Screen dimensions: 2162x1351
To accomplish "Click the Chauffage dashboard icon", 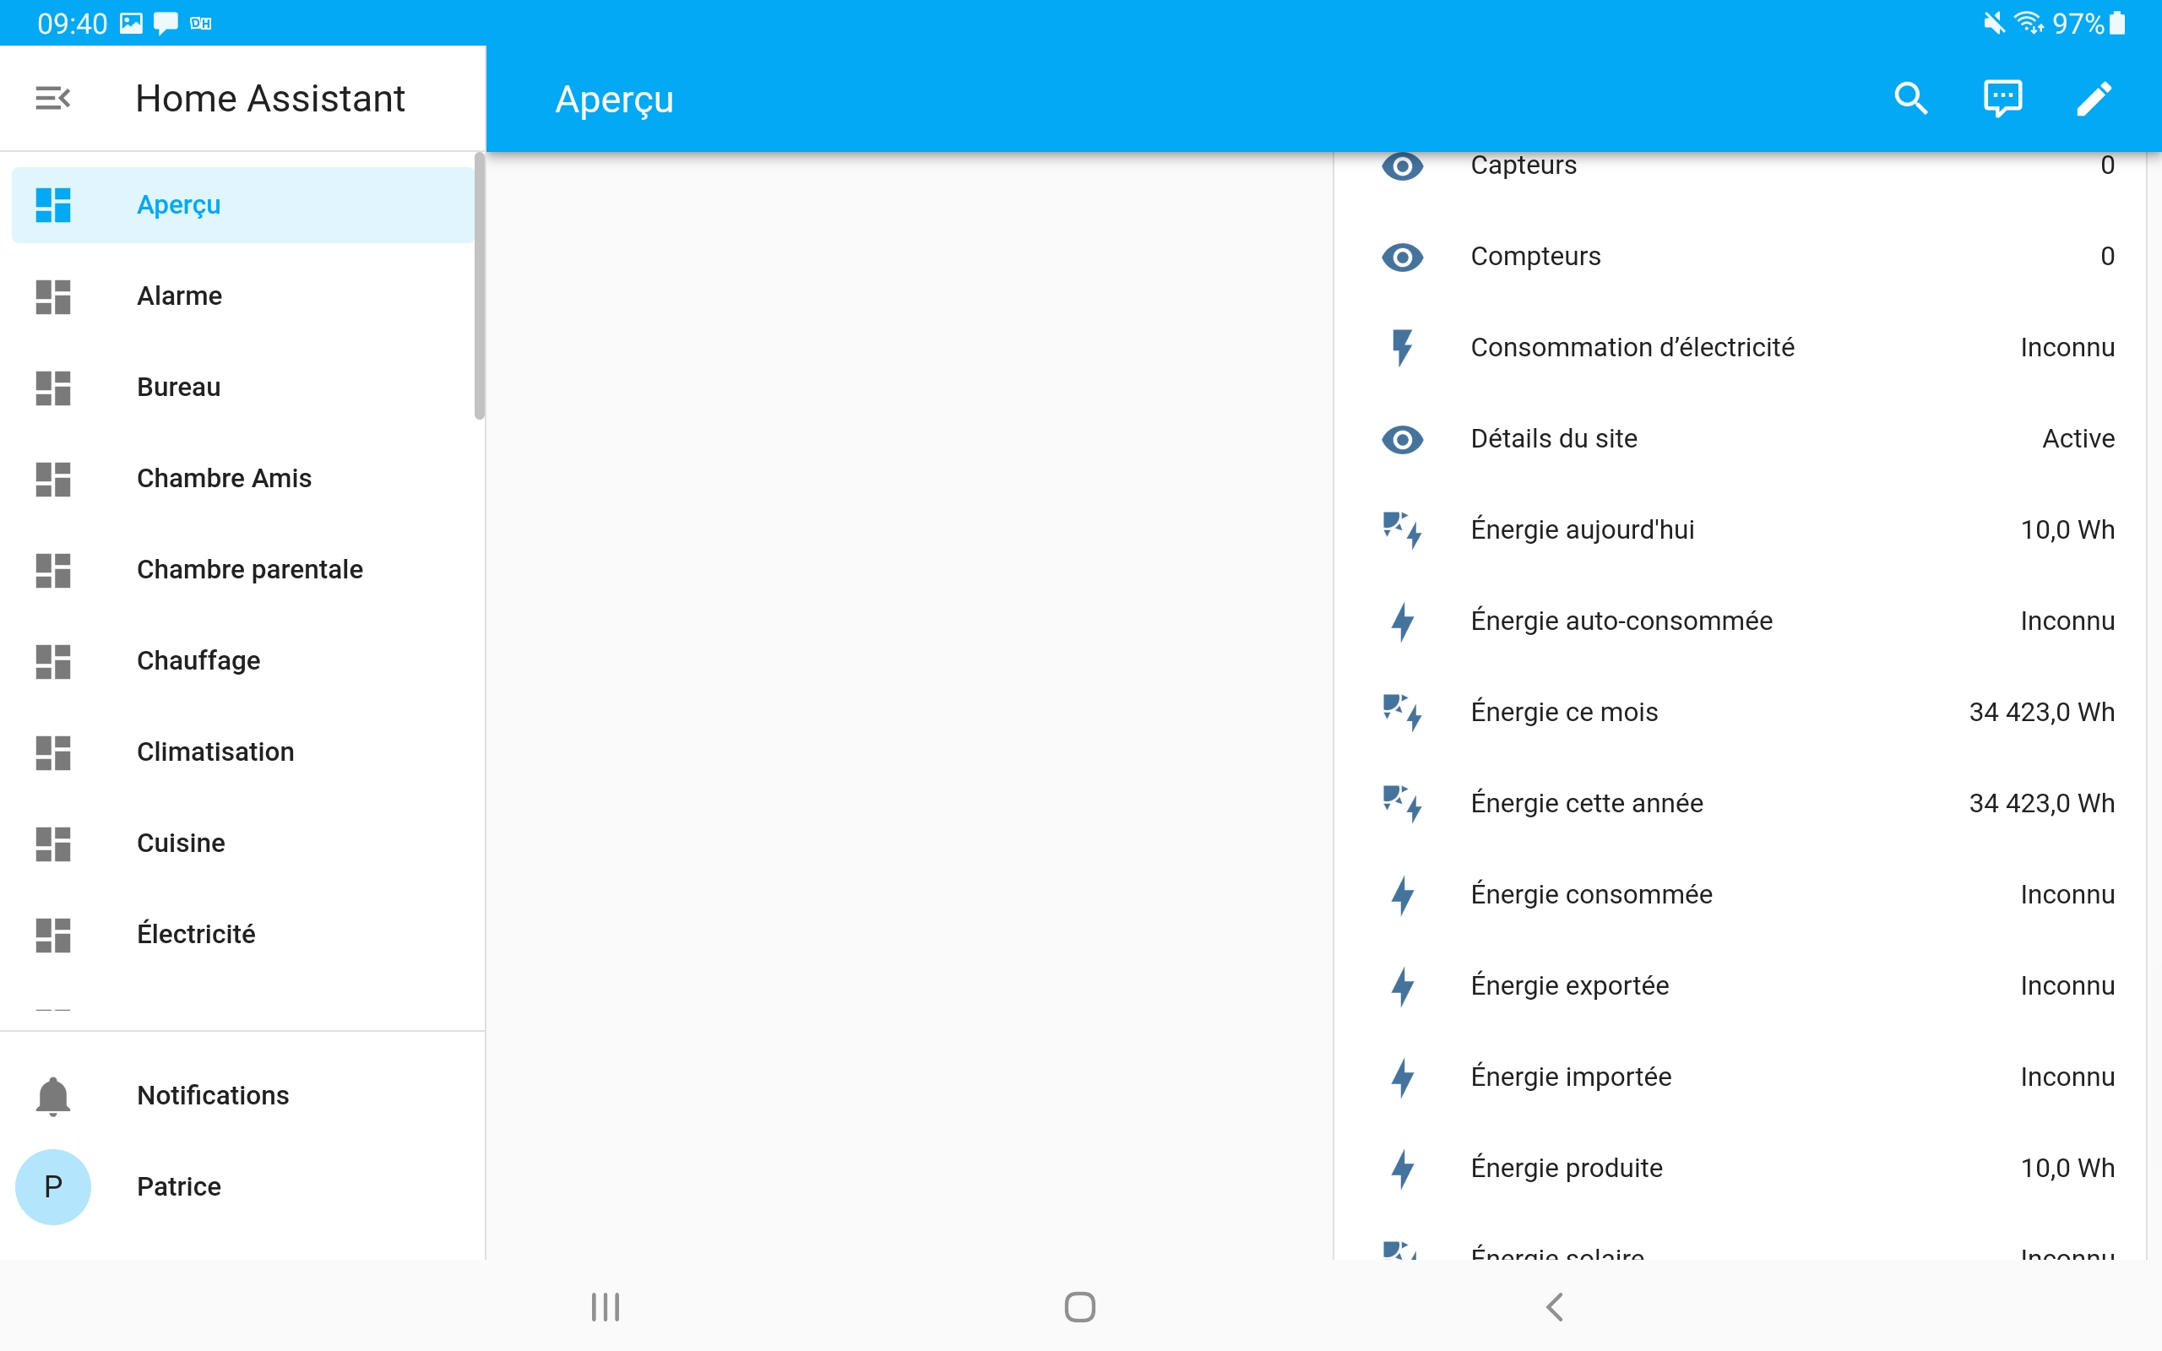I will 52,661.
